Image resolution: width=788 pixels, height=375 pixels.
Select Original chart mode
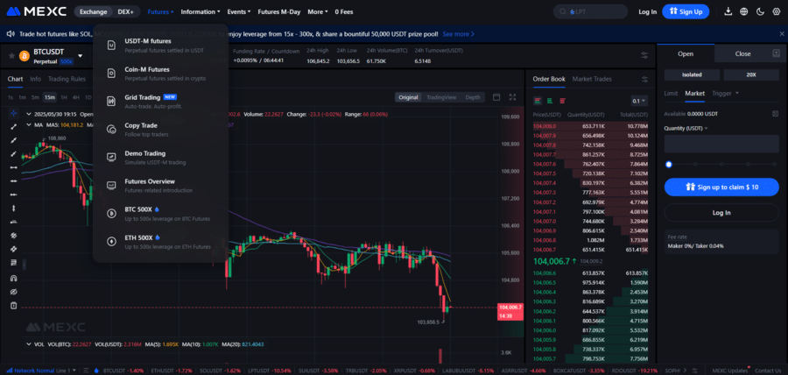click(408, 97)
